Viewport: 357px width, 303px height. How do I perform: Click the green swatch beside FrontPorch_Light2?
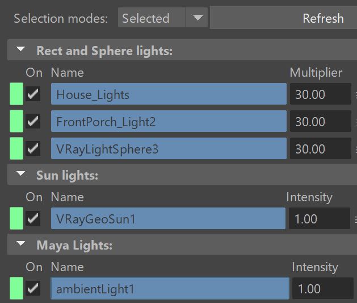(x=16, y=121)
